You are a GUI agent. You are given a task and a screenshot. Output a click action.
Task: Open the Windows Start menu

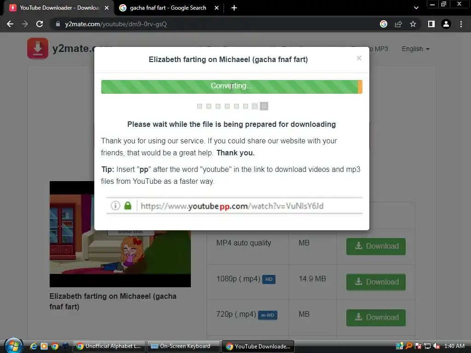coord(13,346)
